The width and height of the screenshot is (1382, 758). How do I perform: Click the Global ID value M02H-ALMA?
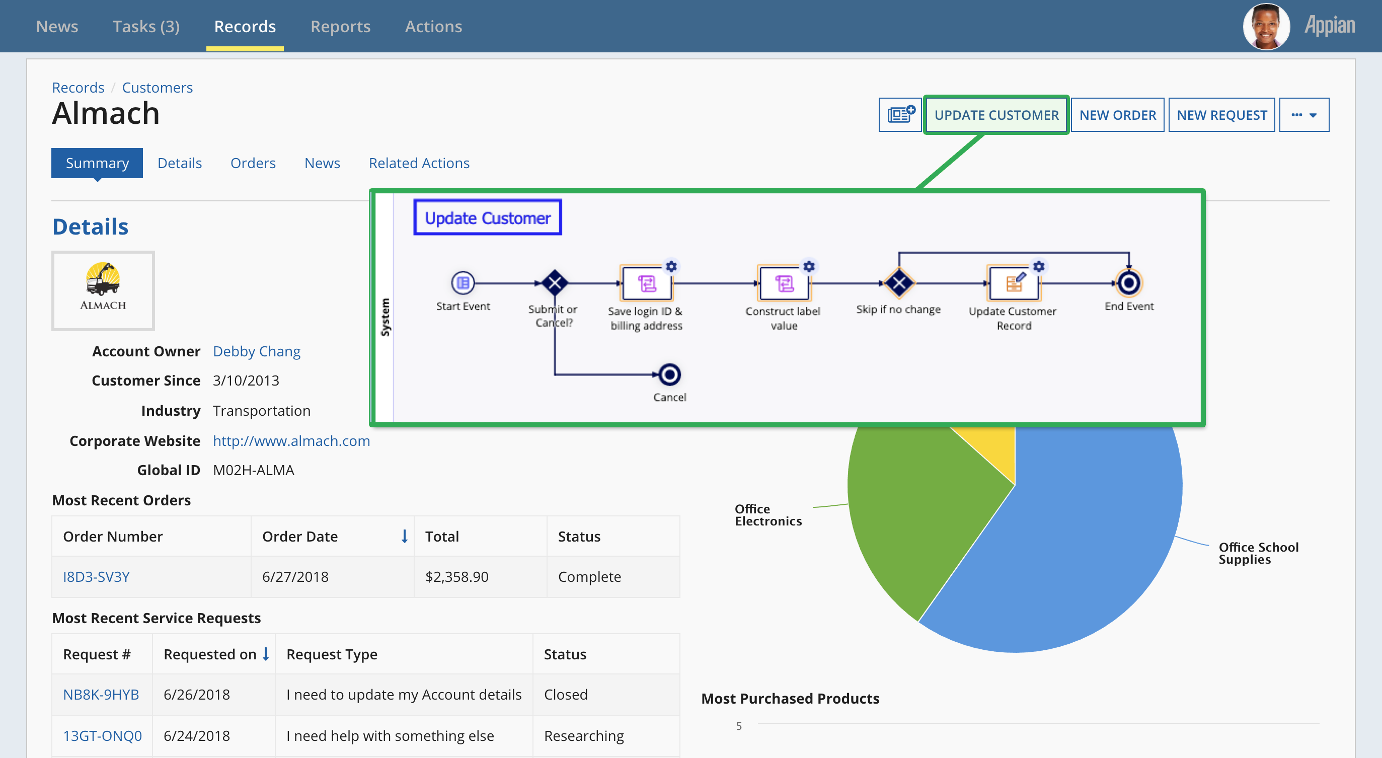tap(253, 471)
